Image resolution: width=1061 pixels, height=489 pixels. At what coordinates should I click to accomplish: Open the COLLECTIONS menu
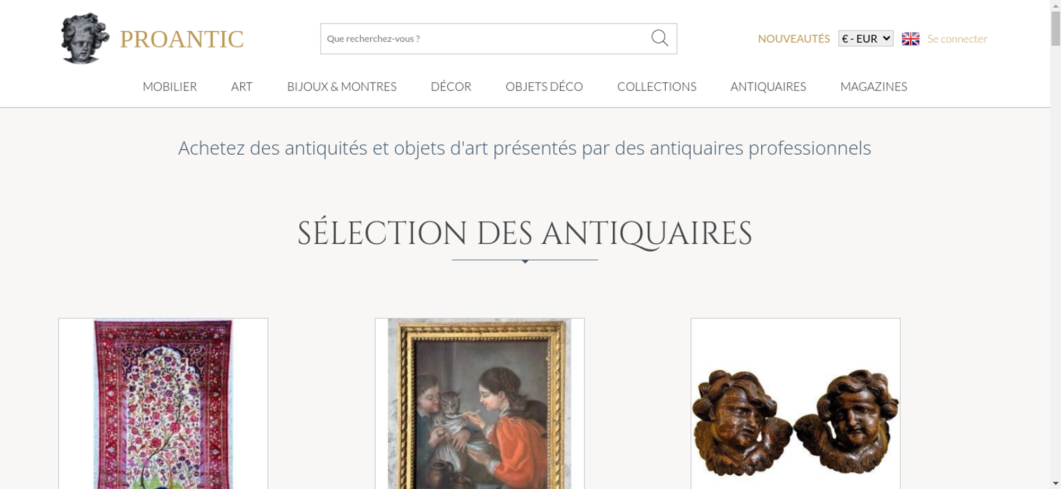click(x=657, y=86)
